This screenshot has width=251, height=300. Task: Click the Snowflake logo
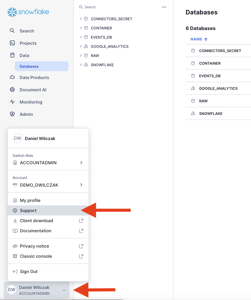click(x=28, y=12)
